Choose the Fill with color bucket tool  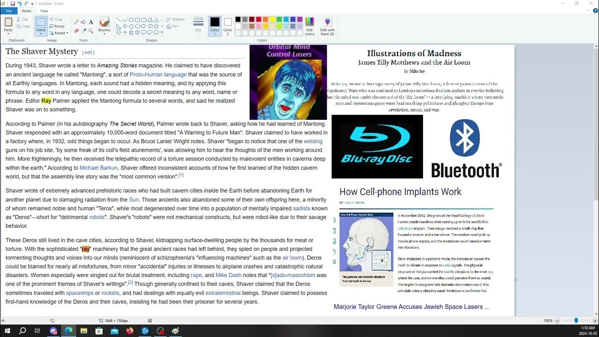(83, 22)
